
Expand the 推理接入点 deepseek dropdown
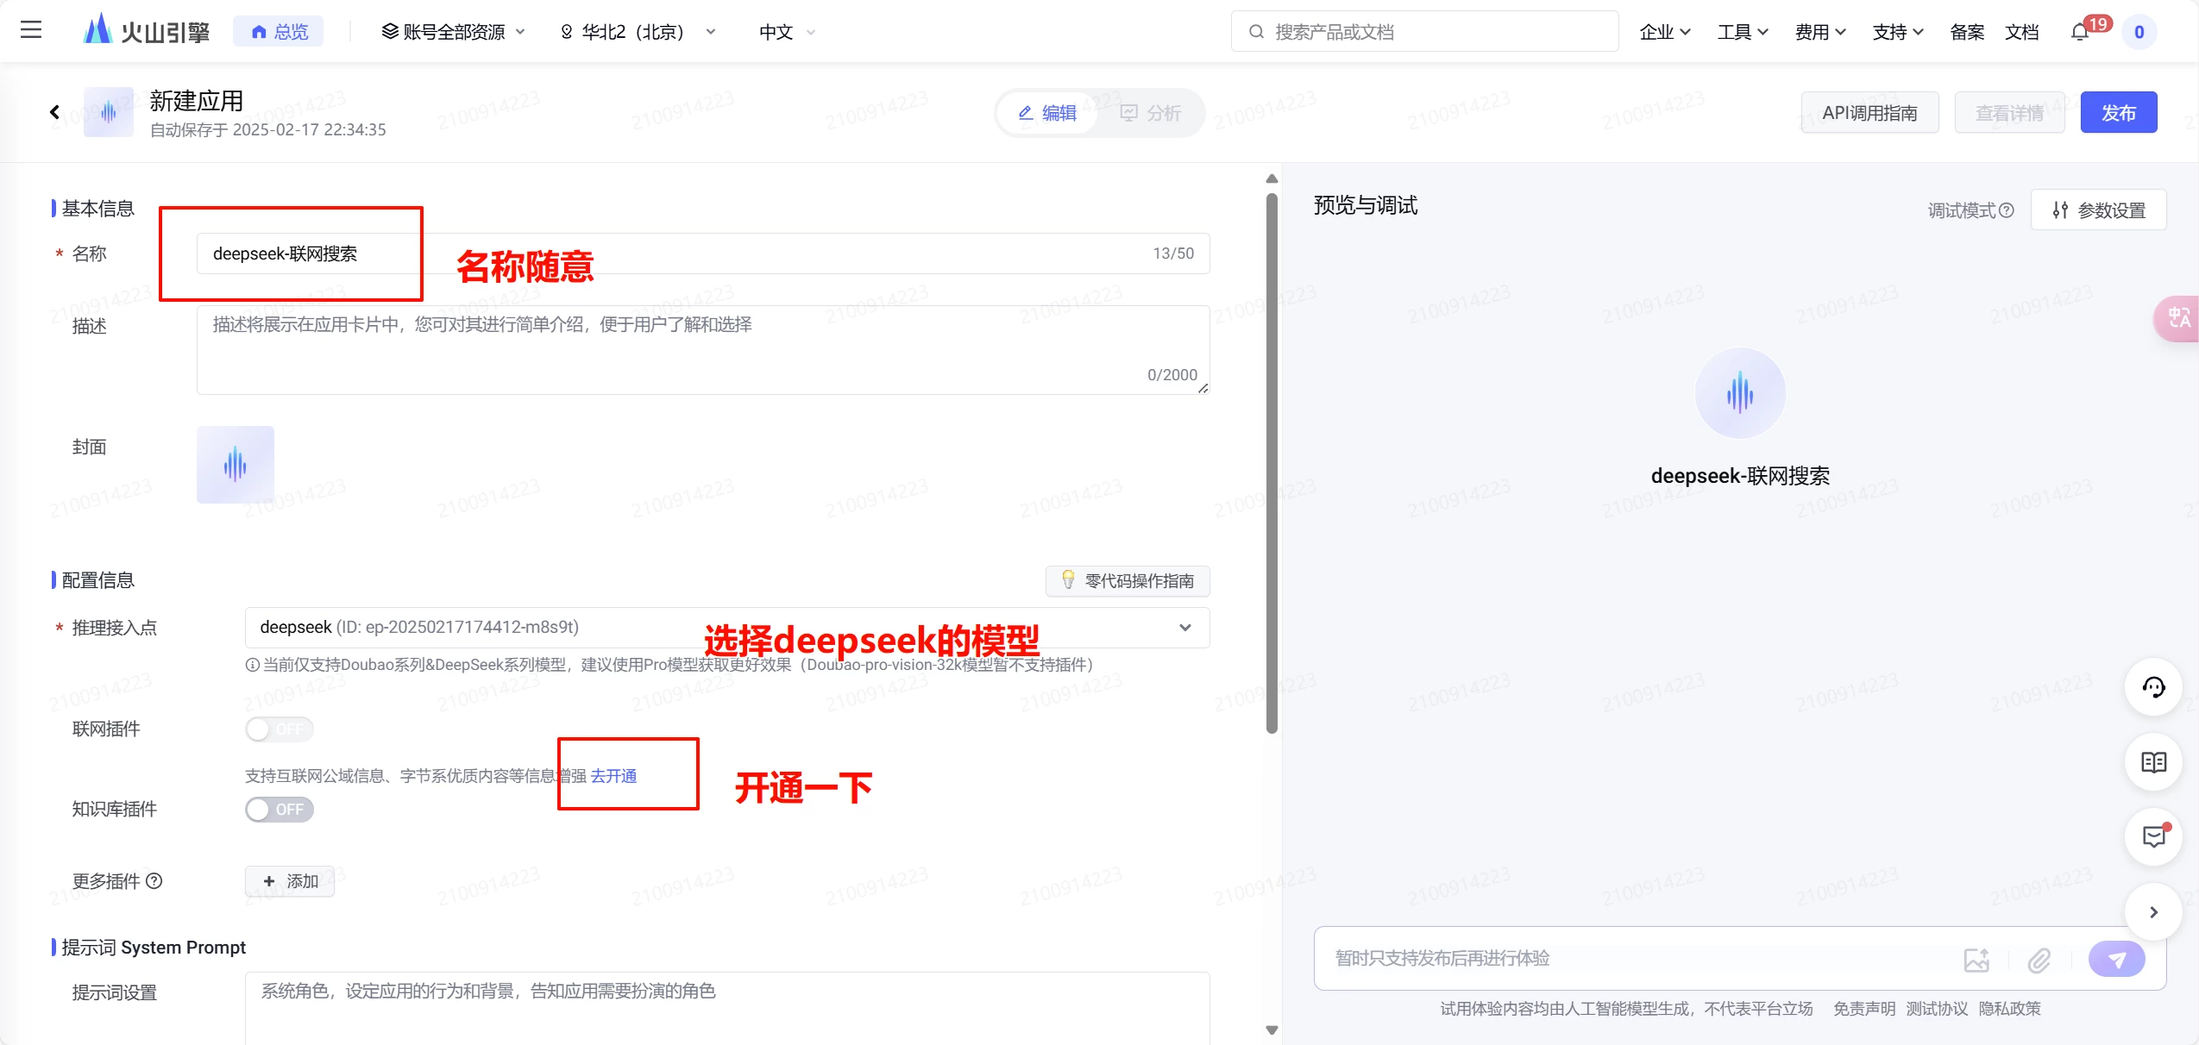1184,628
